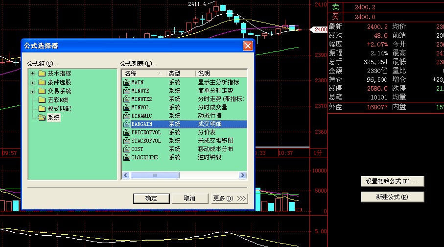The height and width of the screenshot is (247, 444).
Task: Sort list by 名称 column header
Action: click(x=143, y=73)
